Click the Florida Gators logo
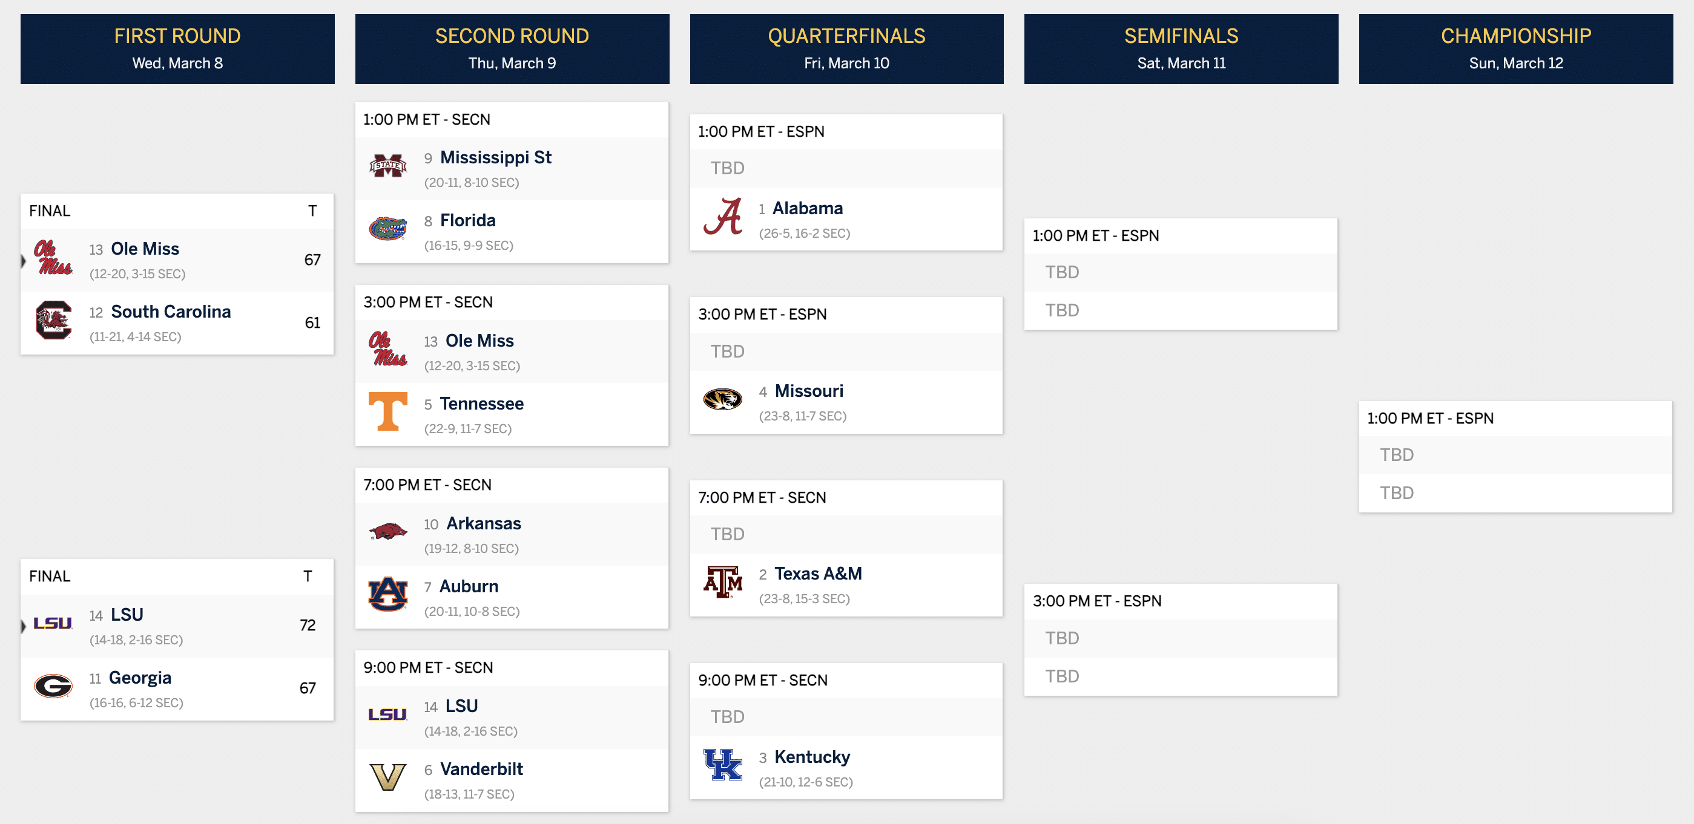Image resolution: width=1694 pixels, height=824 pixels. click(387, 229)
